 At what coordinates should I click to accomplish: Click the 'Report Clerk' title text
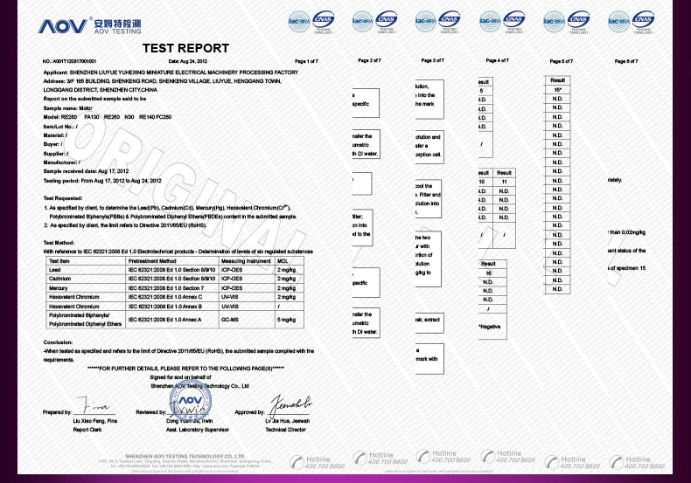point(87,430)
